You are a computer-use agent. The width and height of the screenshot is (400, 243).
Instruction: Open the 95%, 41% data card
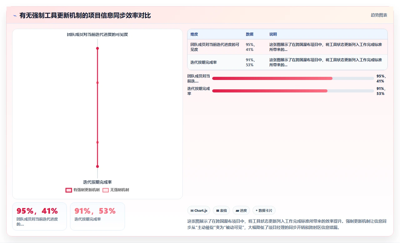coord(39,216)
